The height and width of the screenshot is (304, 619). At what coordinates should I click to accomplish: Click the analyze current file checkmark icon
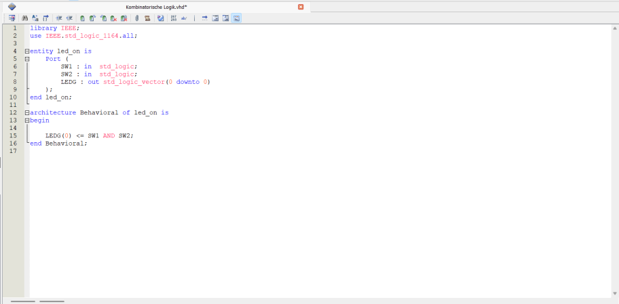click(x=161, y=18)
